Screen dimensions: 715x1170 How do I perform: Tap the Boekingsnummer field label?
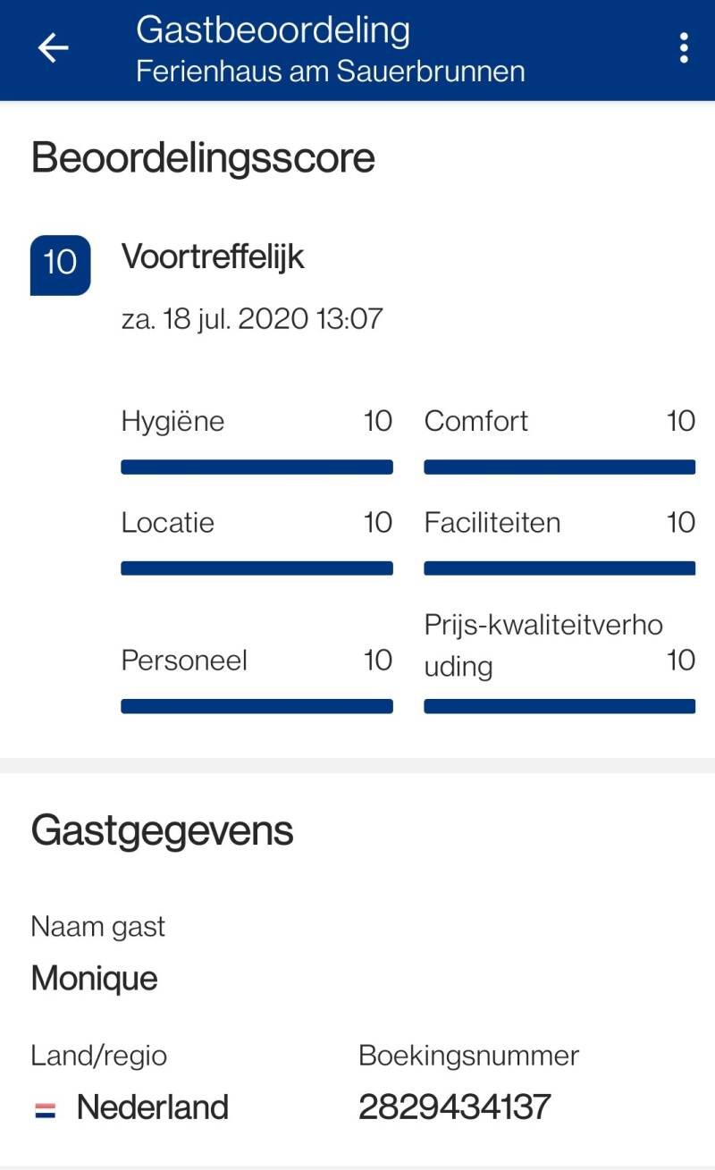click(x=468, y=1056)
